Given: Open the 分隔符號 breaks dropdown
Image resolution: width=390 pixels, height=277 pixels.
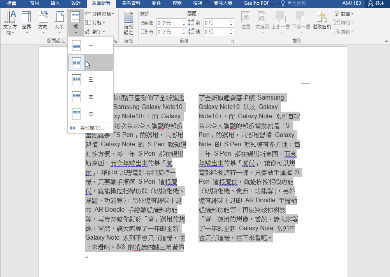Looking at the screenshot, I should (100, 14).
